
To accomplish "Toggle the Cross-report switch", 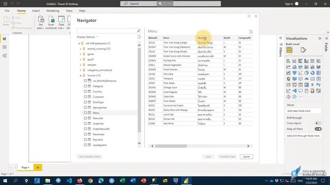I will click(318, 123).
